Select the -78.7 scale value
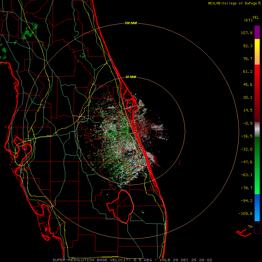Image resolution: width=262 pixels, height=262 pixels. point(247,188)
